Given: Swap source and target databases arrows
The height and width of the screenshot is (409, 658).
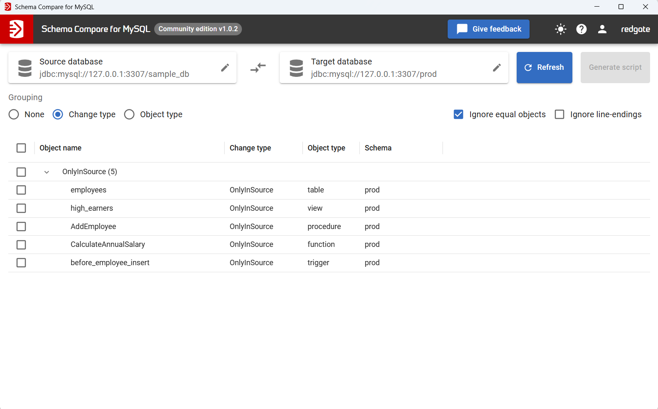Looking at the screenshot, I should click(x=258, y=68).
